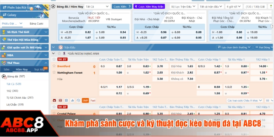Select Đội Nhà 1.65 next goal
The height and width of the screenshot is (137, 274).
pyautogui.click(x=182, y=66)
